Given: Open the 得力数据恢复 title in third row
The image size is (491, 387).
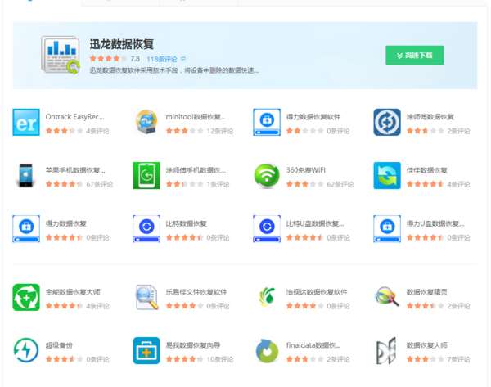Looking at the screenshot, I should (65, 223).
